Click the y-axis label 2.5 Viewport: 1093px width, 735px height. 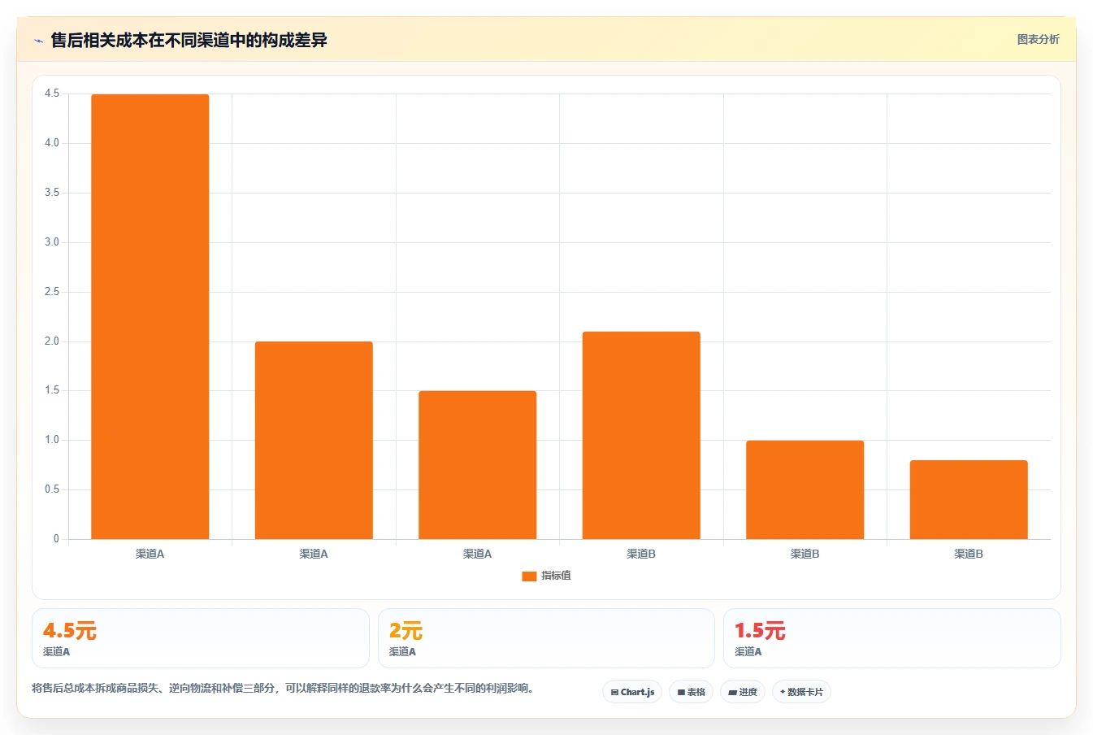click(x=52, y=292)
